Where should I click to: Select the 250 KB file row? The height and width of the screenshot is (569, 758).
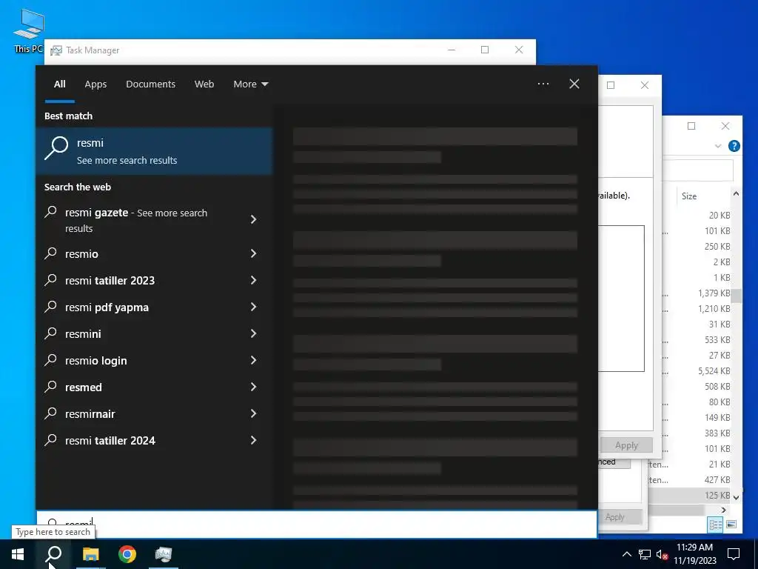point(696,246)
